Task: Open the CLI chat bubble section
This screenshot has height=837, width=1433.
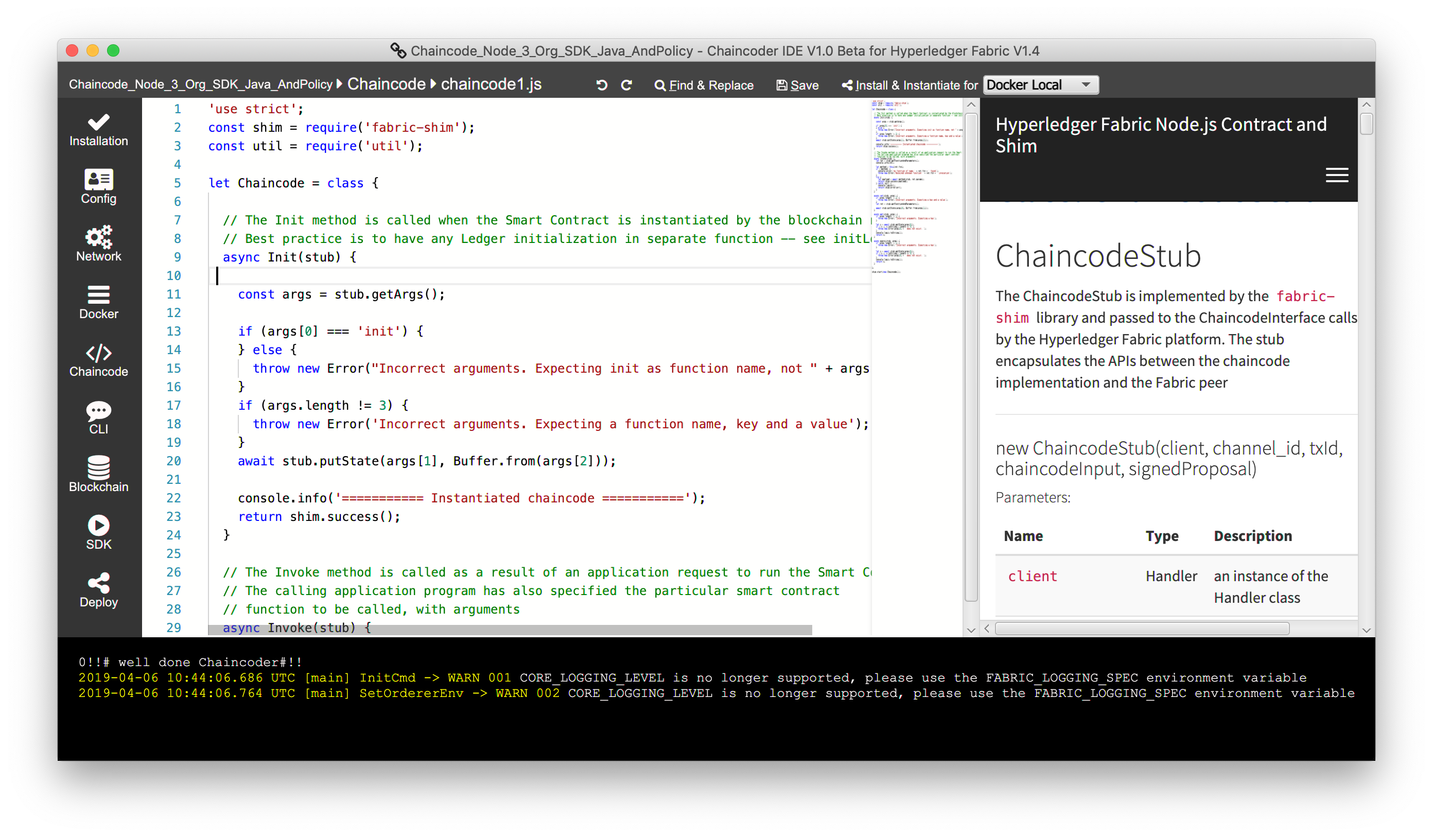Action: 98,418
